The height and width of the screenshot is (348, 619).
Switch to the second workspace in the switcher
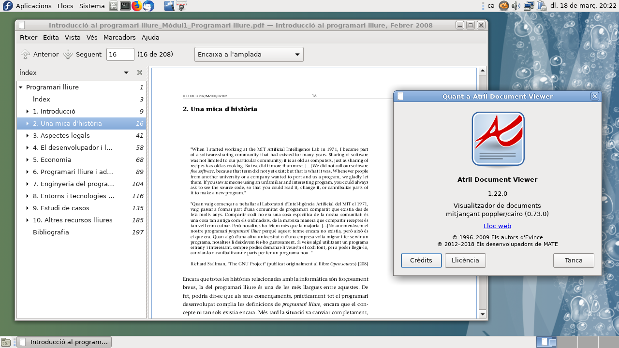(x=567, y=342)
